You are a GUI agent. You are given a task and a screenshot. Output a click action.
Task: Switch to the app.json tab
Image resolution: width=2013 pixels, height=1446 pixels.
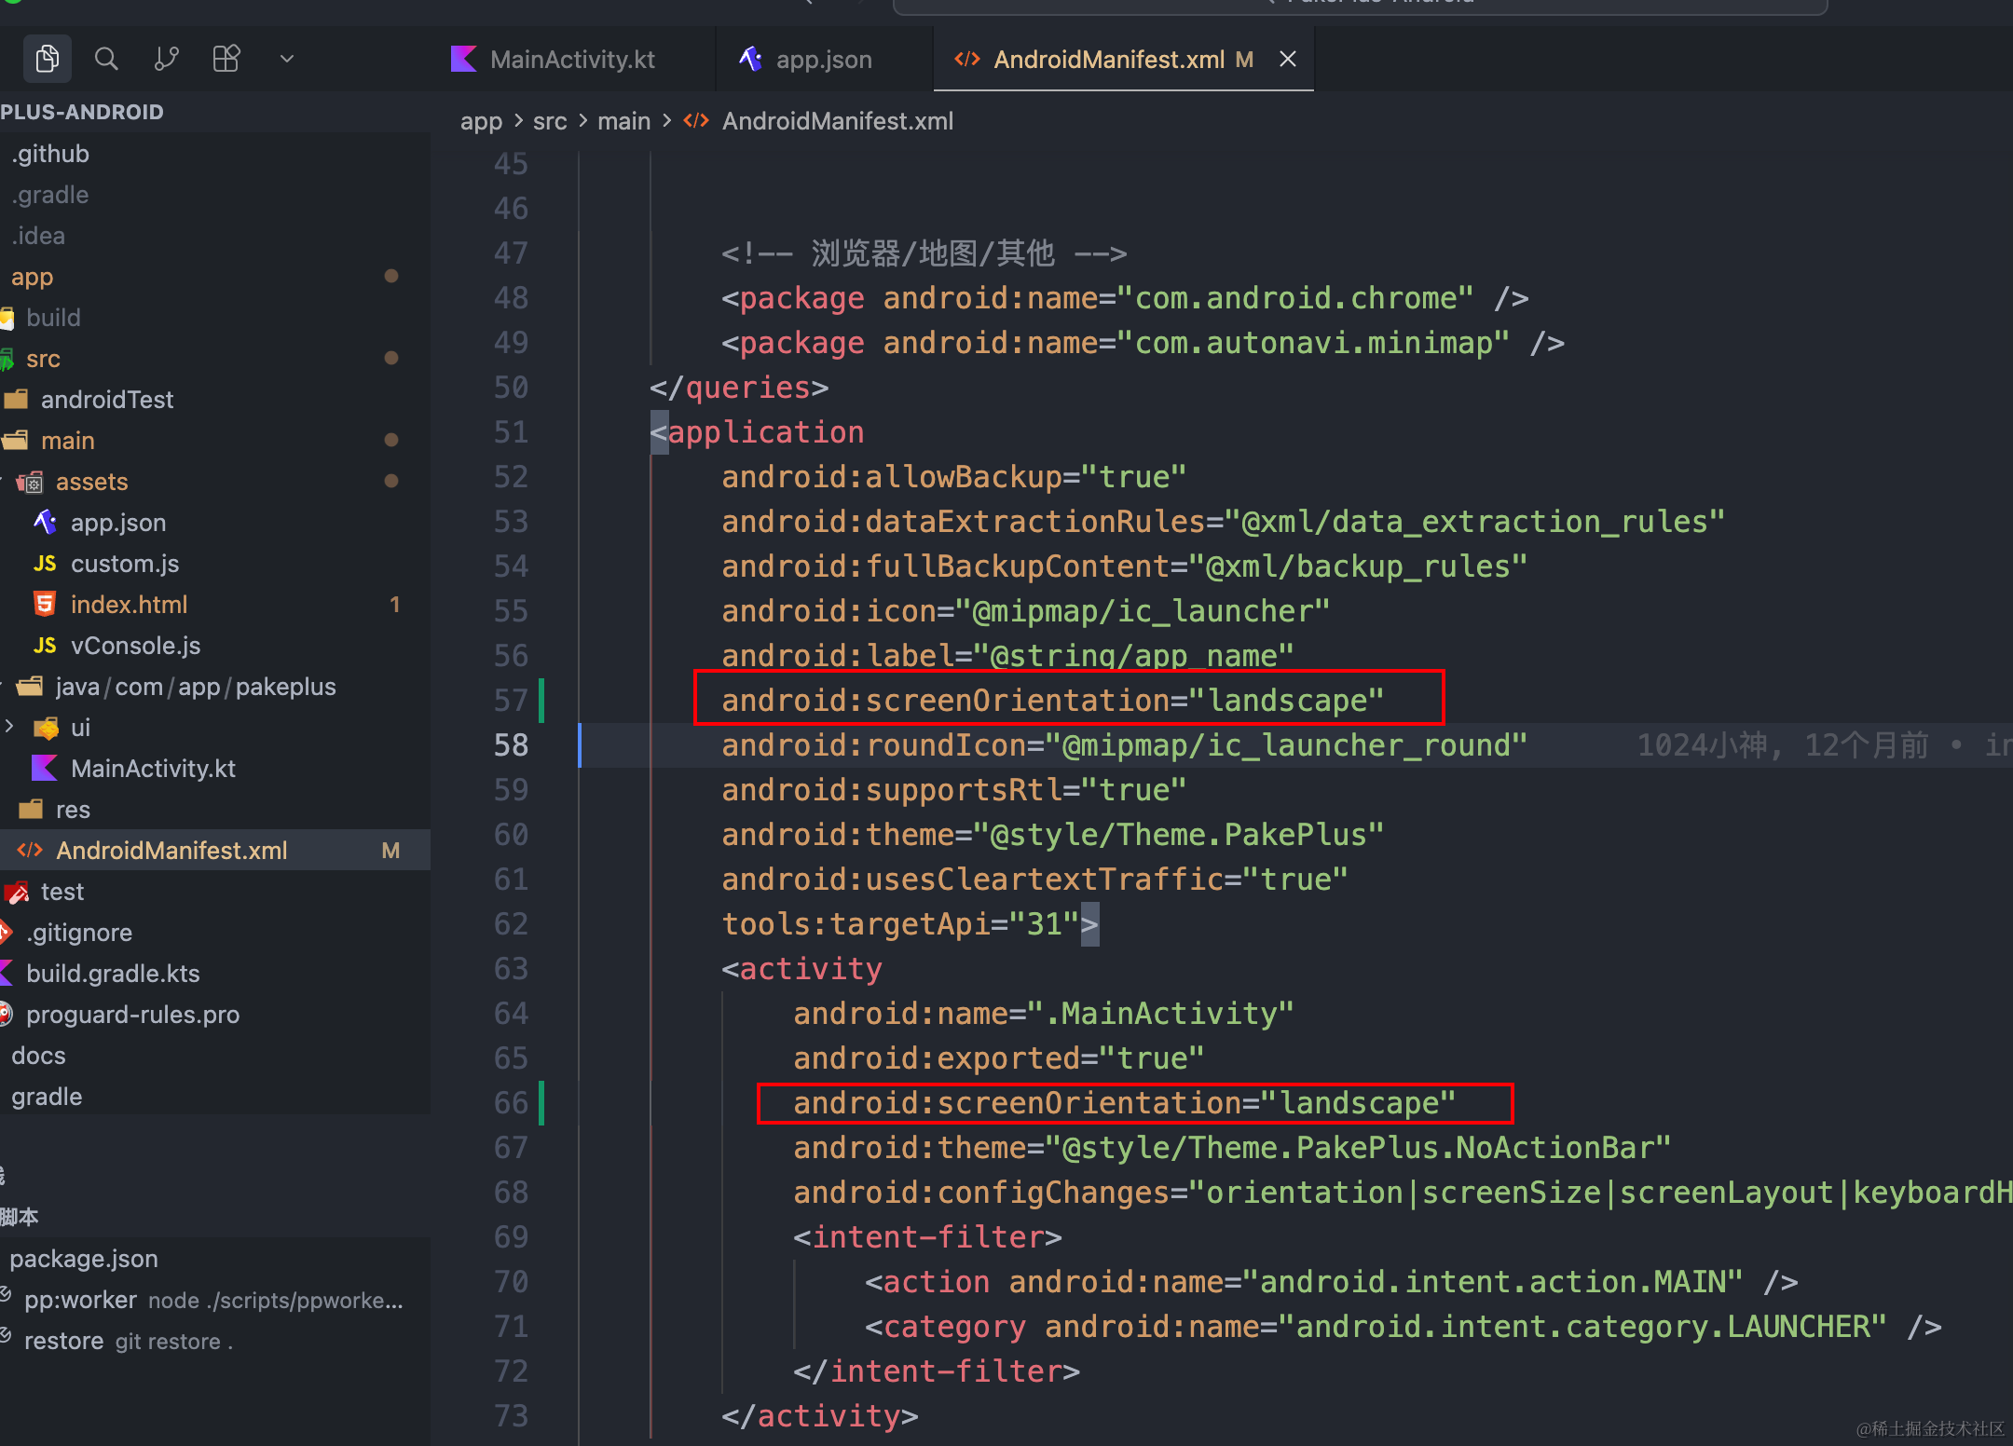tap(823, 60)
